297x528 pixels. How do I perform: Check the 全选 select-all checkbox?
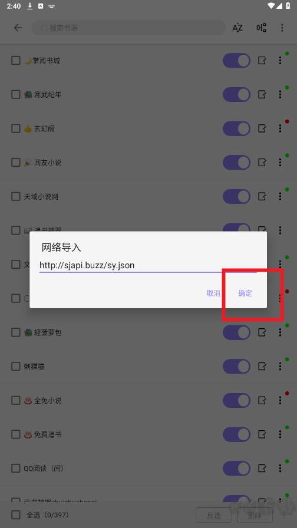coord(16,515)
